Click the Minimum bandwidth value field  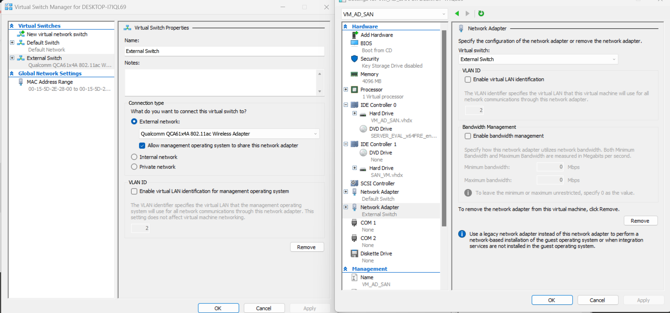[550, 167]
